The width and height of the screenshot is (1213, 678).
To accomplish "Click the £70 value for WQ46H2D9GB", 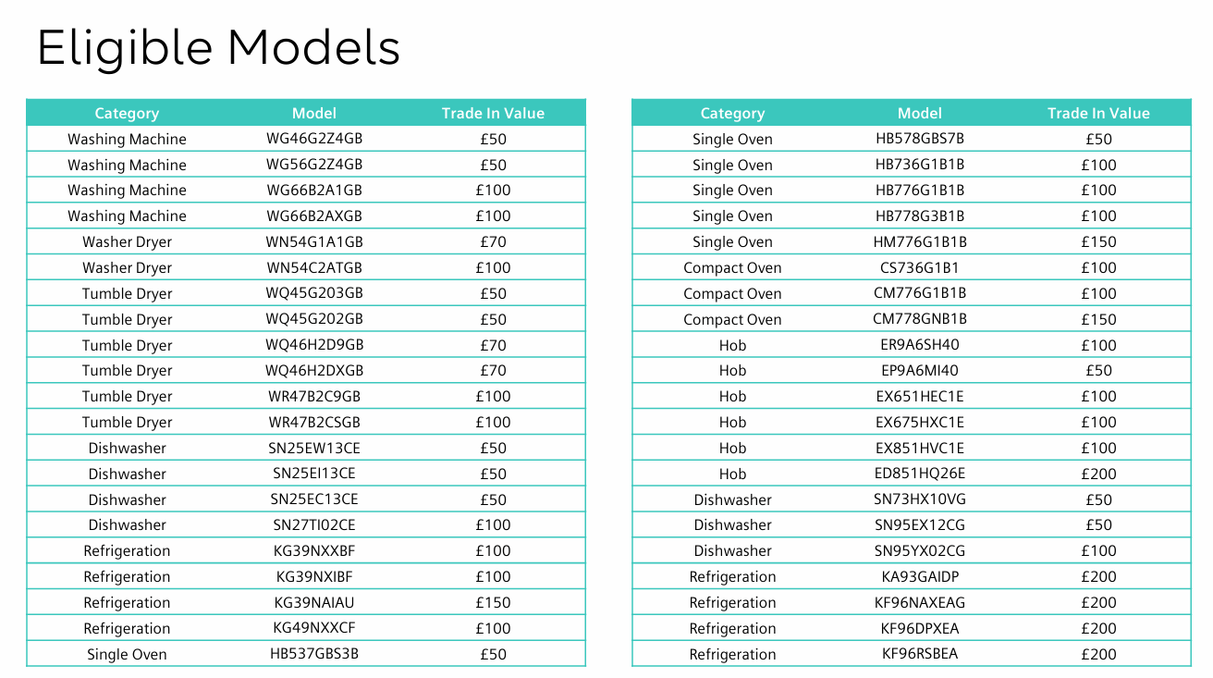I will [x=493, y=345].
